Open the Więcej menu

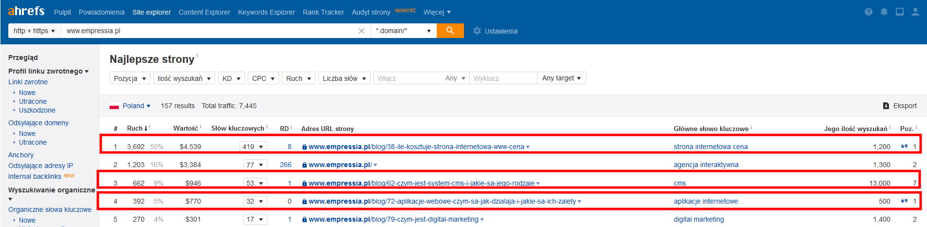coord(437,12)
